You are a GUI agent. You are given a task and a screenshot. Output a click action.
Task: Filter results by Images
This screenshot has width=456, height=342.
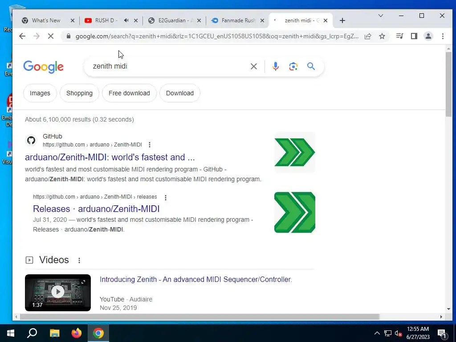40,93
